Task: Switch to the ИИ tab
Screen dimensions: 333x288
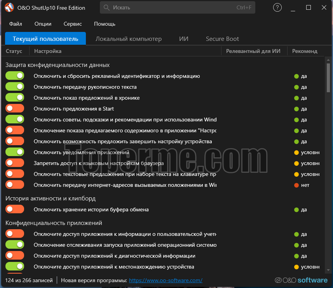Action: (184, 39)
